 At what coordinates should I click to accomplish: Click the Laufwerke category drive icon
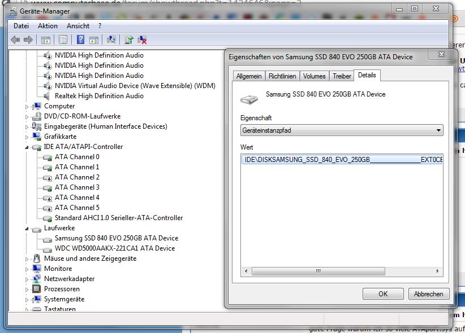point(36,229)
